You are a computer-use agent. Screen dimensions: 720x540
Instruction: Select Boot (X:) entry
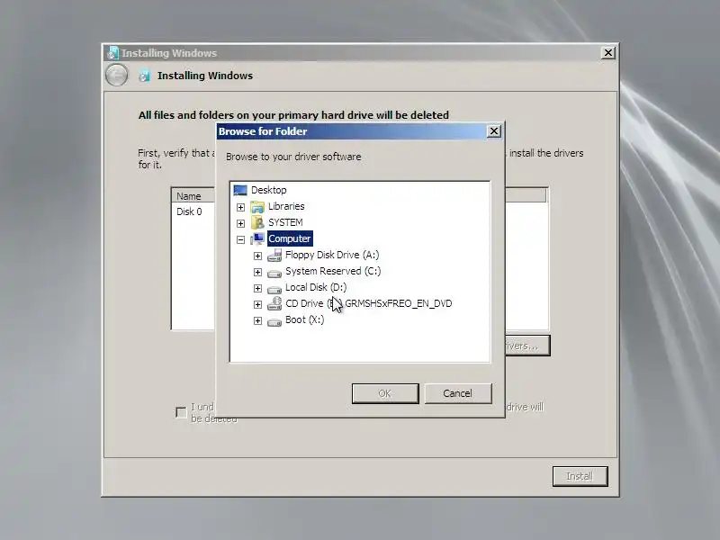(x=304, y=319)
